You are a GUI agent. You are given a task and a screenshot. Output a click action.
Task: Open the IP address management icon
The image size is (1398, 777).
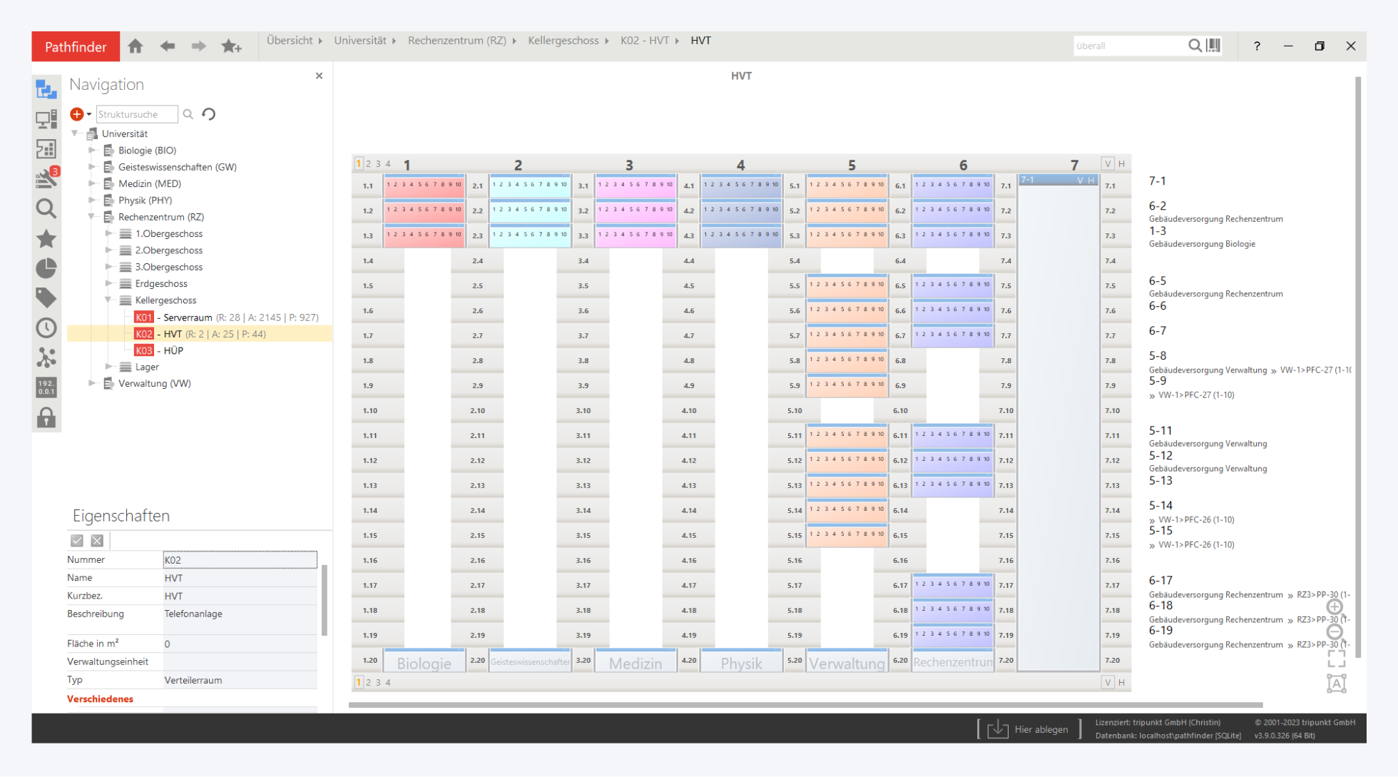tap(46, 387)
